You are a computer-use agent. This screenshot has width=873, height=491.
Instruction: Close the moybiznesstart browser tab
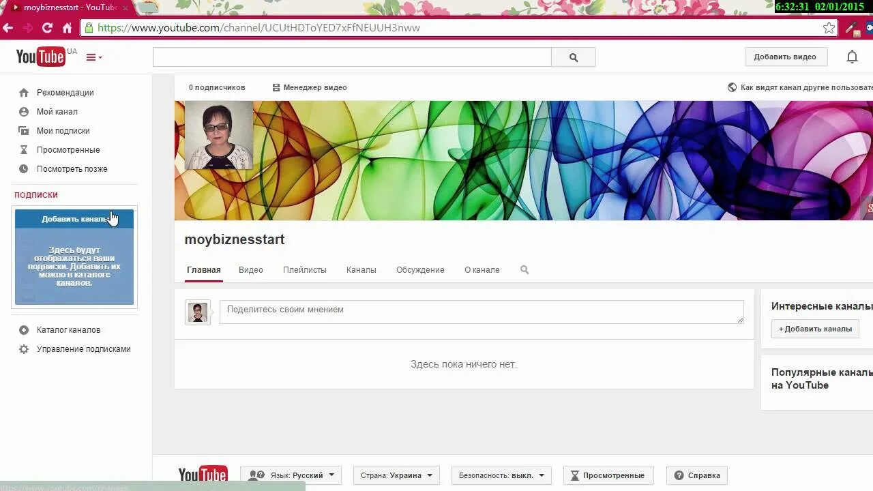click(x=125, y=8)
